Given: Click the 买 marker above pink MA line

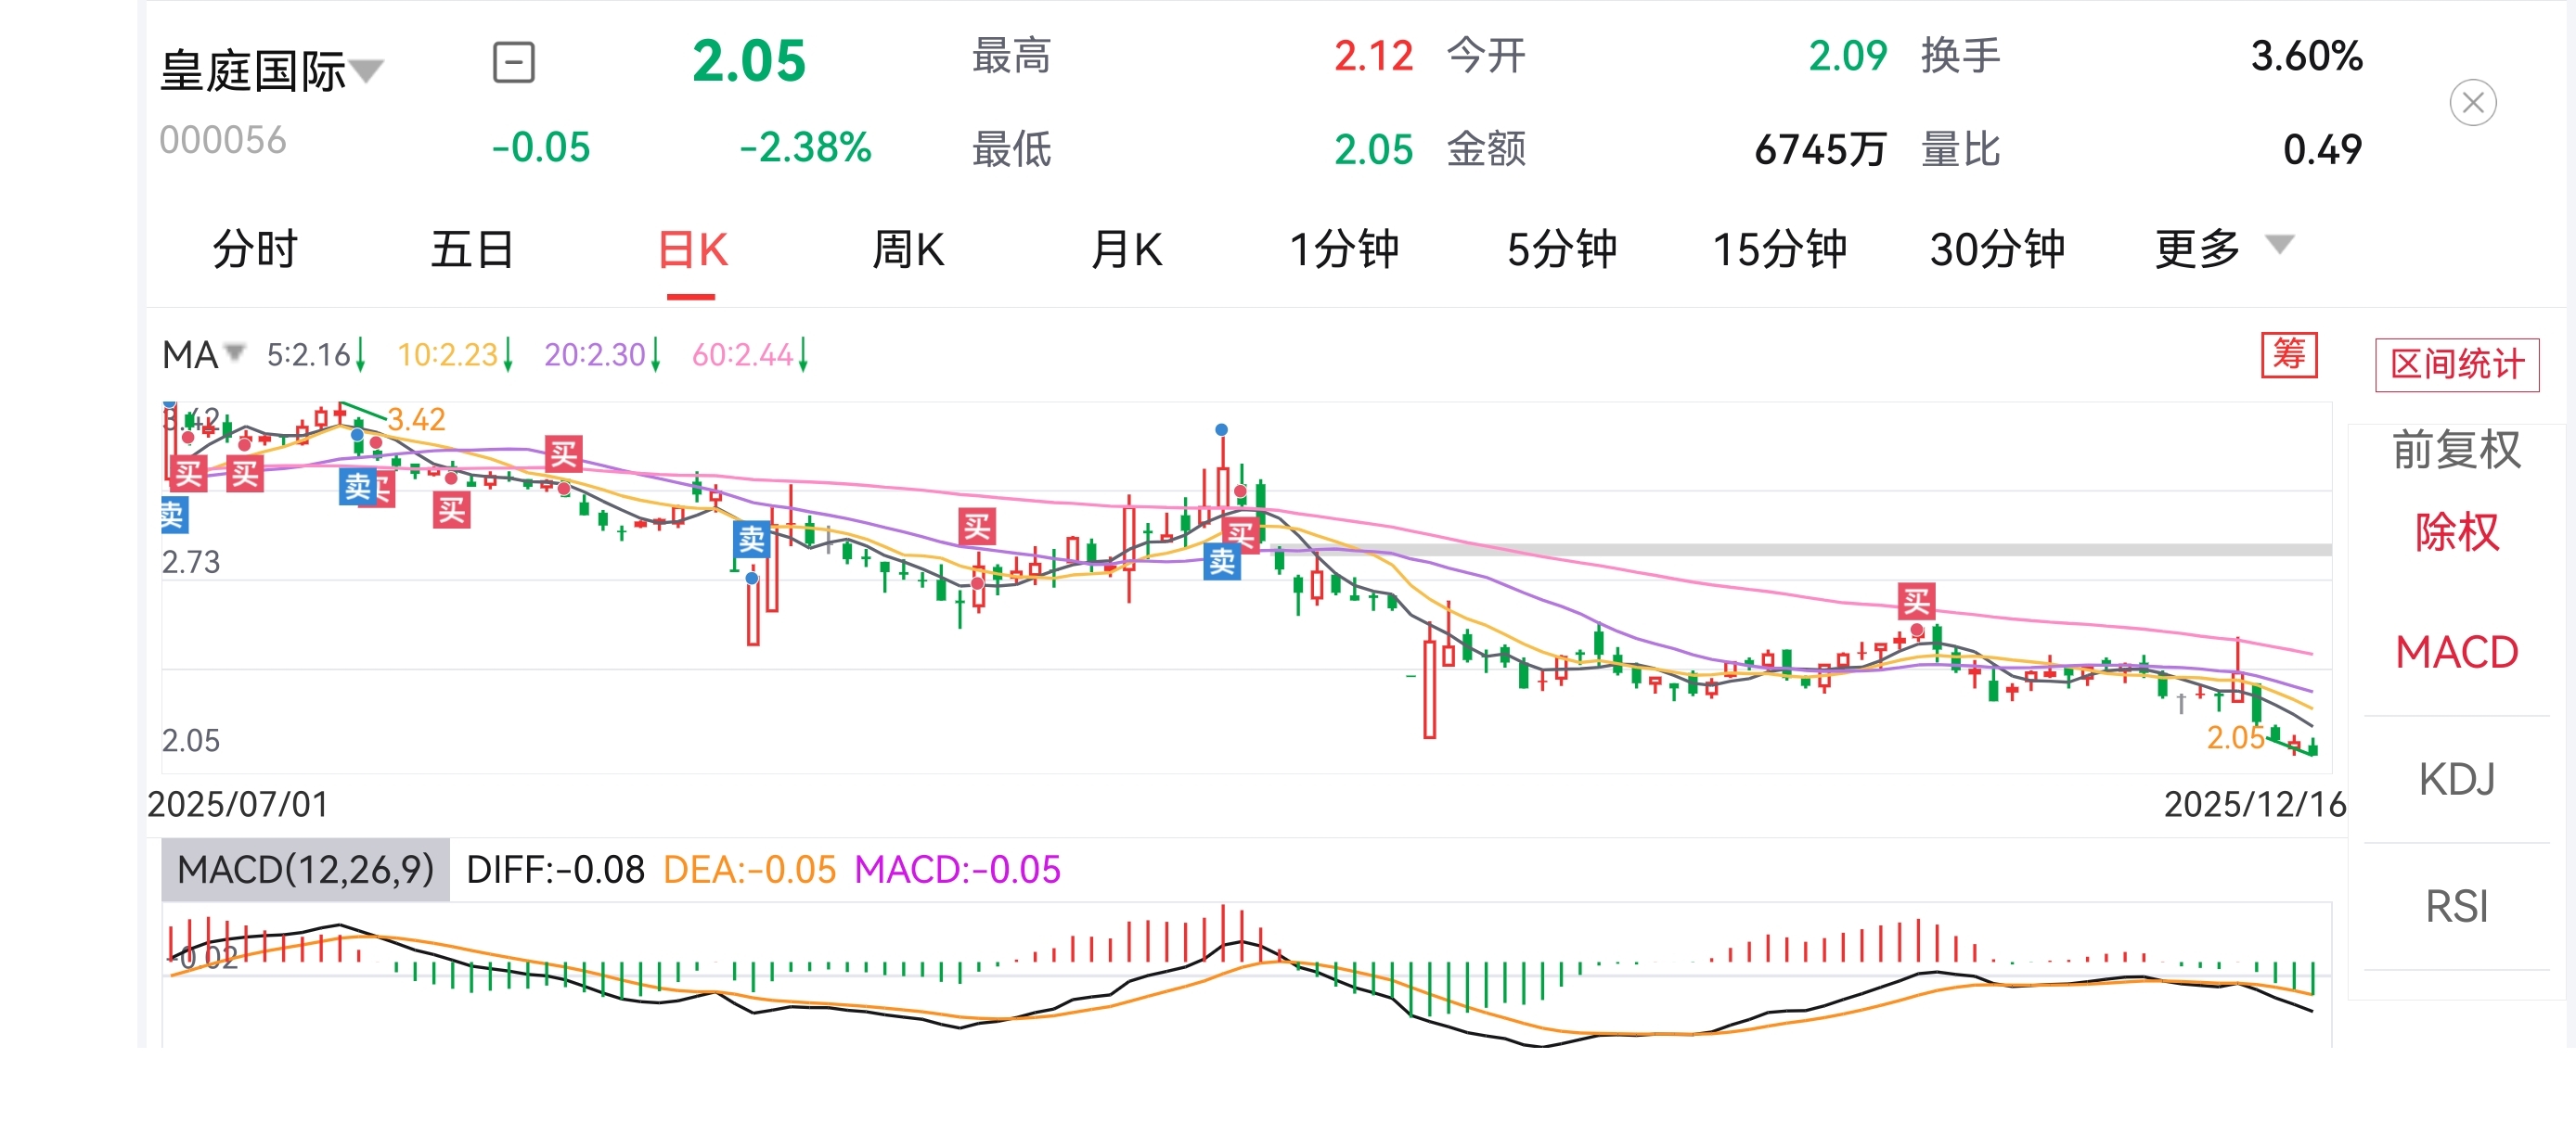Looking at the screenshot, I should tap(563, 454).
